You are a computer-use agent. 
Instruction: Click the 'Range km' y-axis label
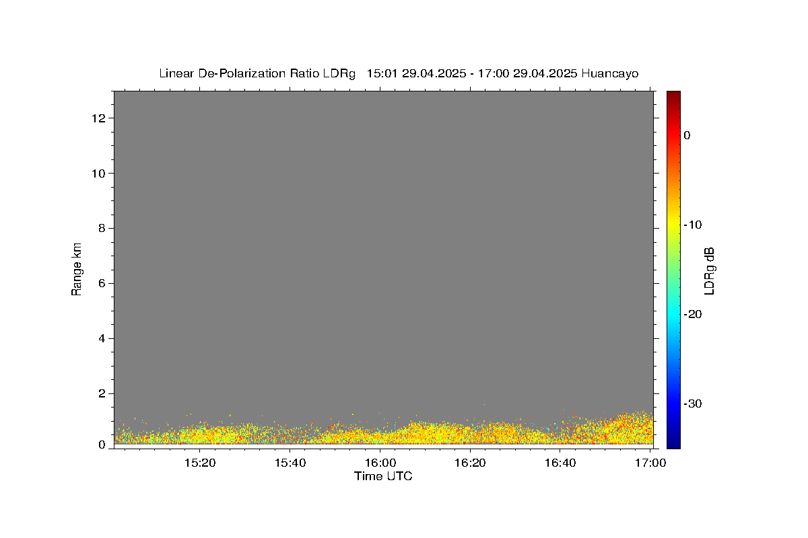pos(77,270)
